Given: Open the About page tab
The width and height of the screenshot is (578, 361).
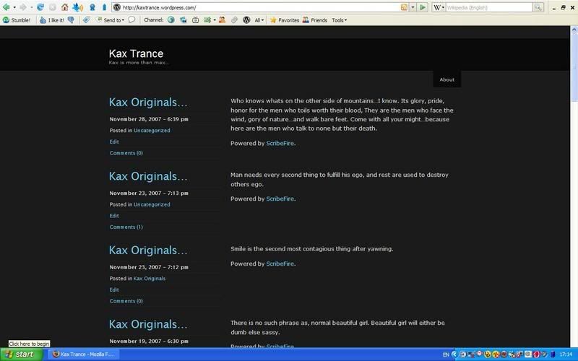Looking at the screenshot, I should [x=447, y=79].
